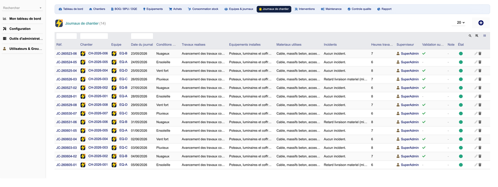This screenshot has width=498, height=187.
Task: Edit journal JC-260523-06 with pencil icon
Action: [x=476, y=54]
